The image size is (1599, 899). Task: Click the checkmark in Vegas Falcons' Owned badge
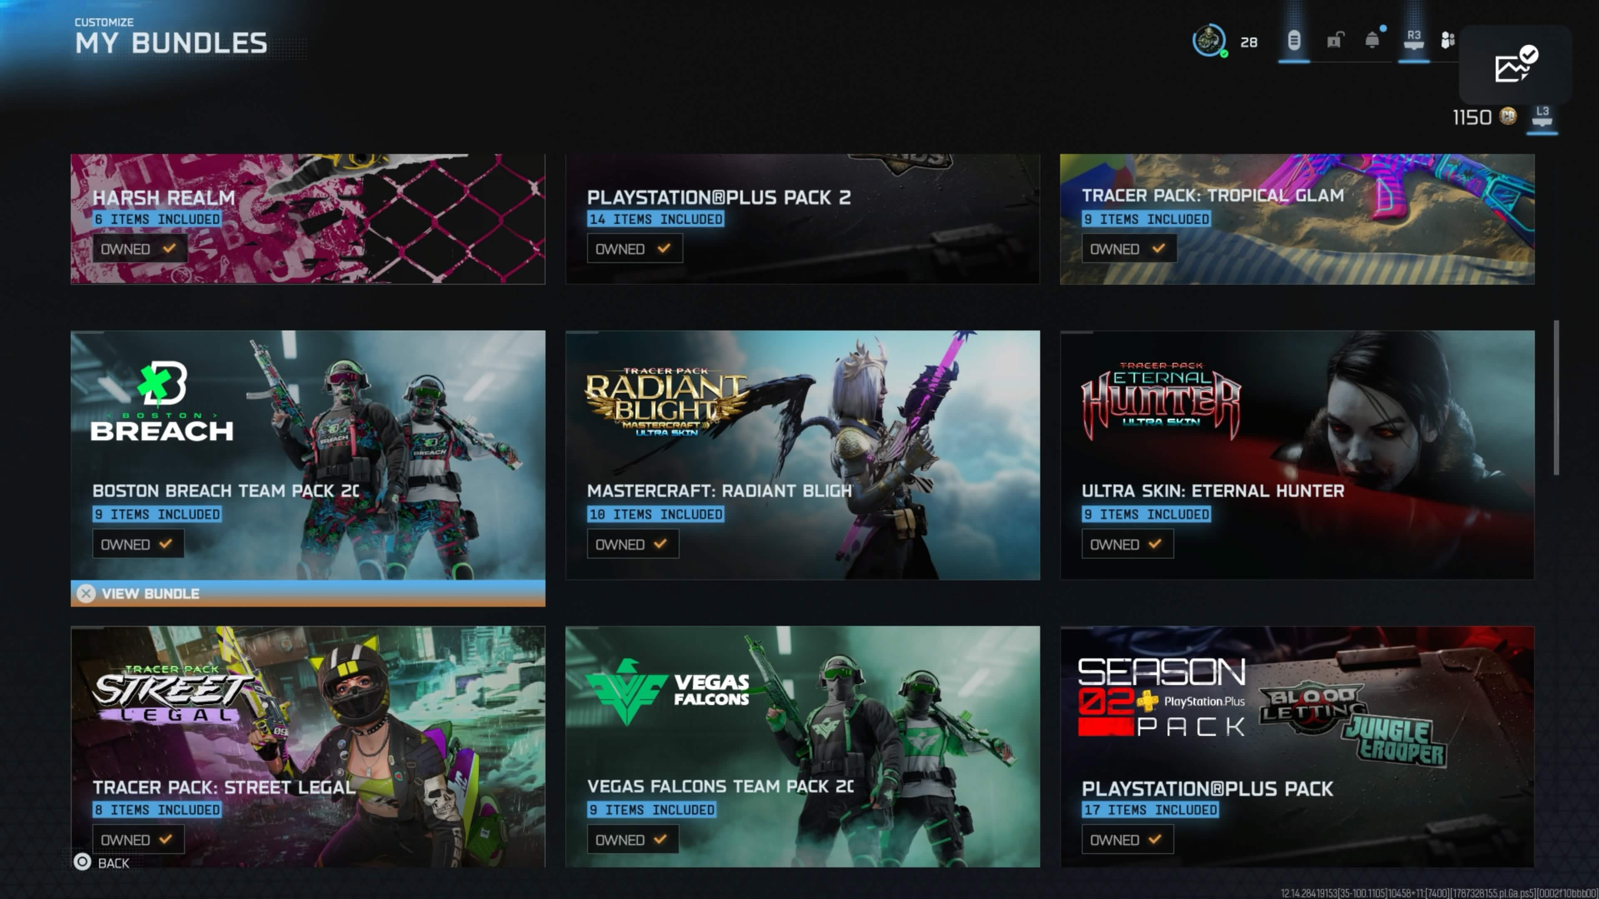coord(660,839)
